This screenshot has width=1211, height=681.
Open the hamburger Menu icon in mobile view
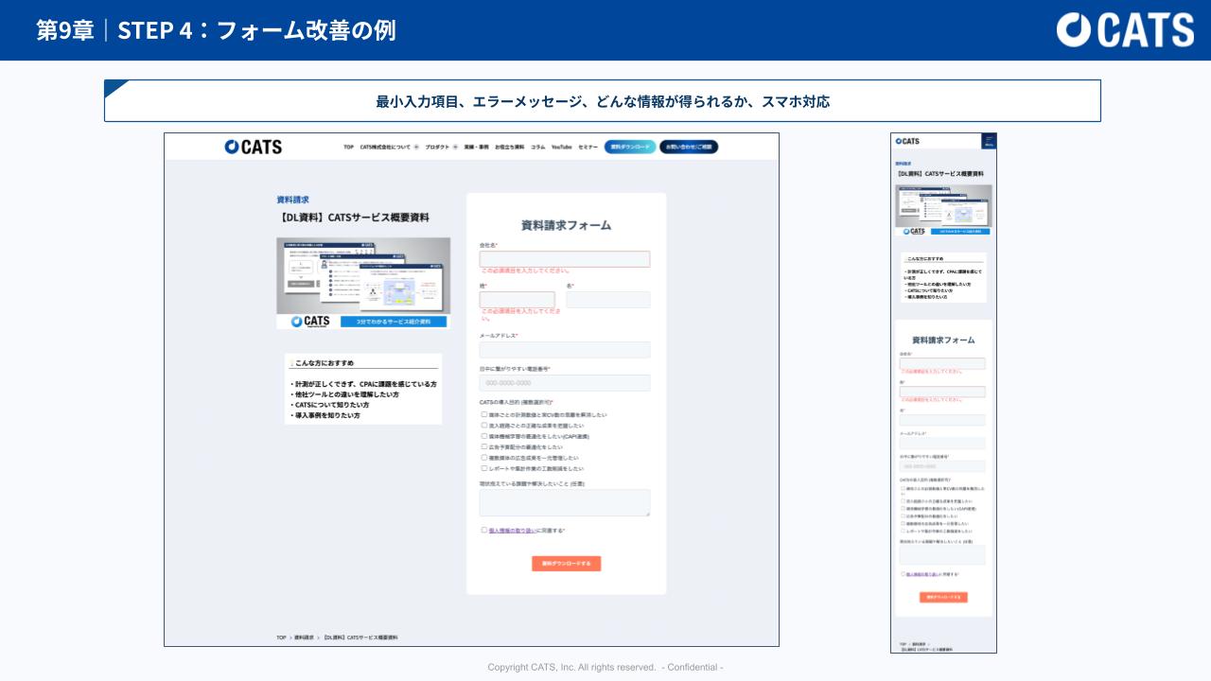click(989, 141)
